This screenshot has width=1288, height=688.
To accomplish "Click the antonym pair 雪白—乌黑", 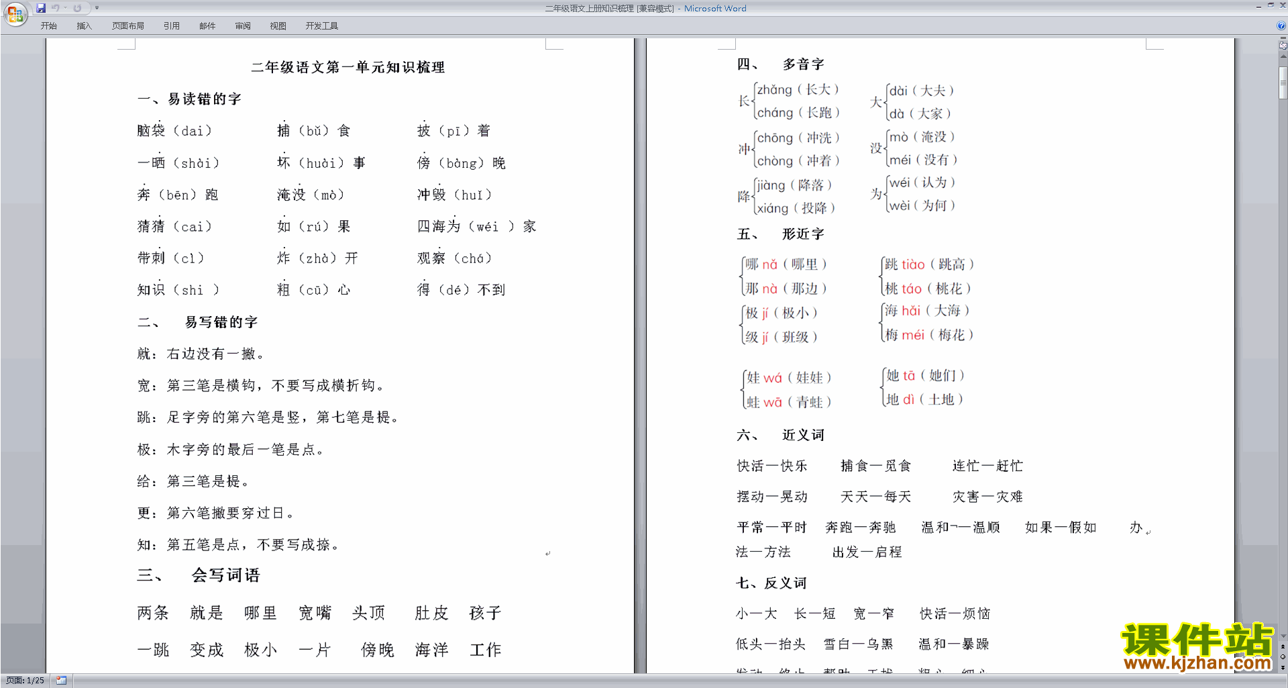I will coord(859,644).
